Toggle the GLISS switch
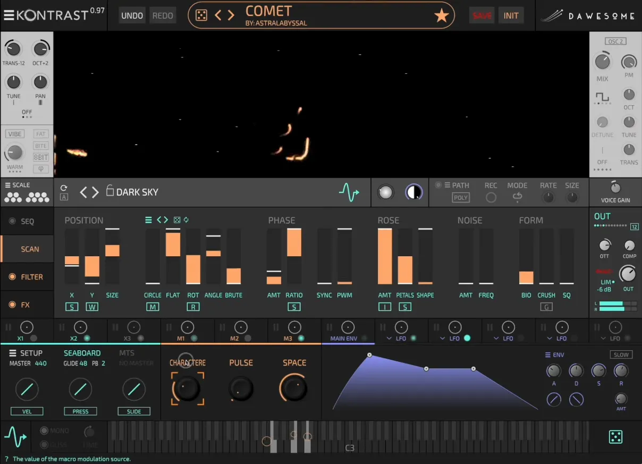 coord(44,444)
